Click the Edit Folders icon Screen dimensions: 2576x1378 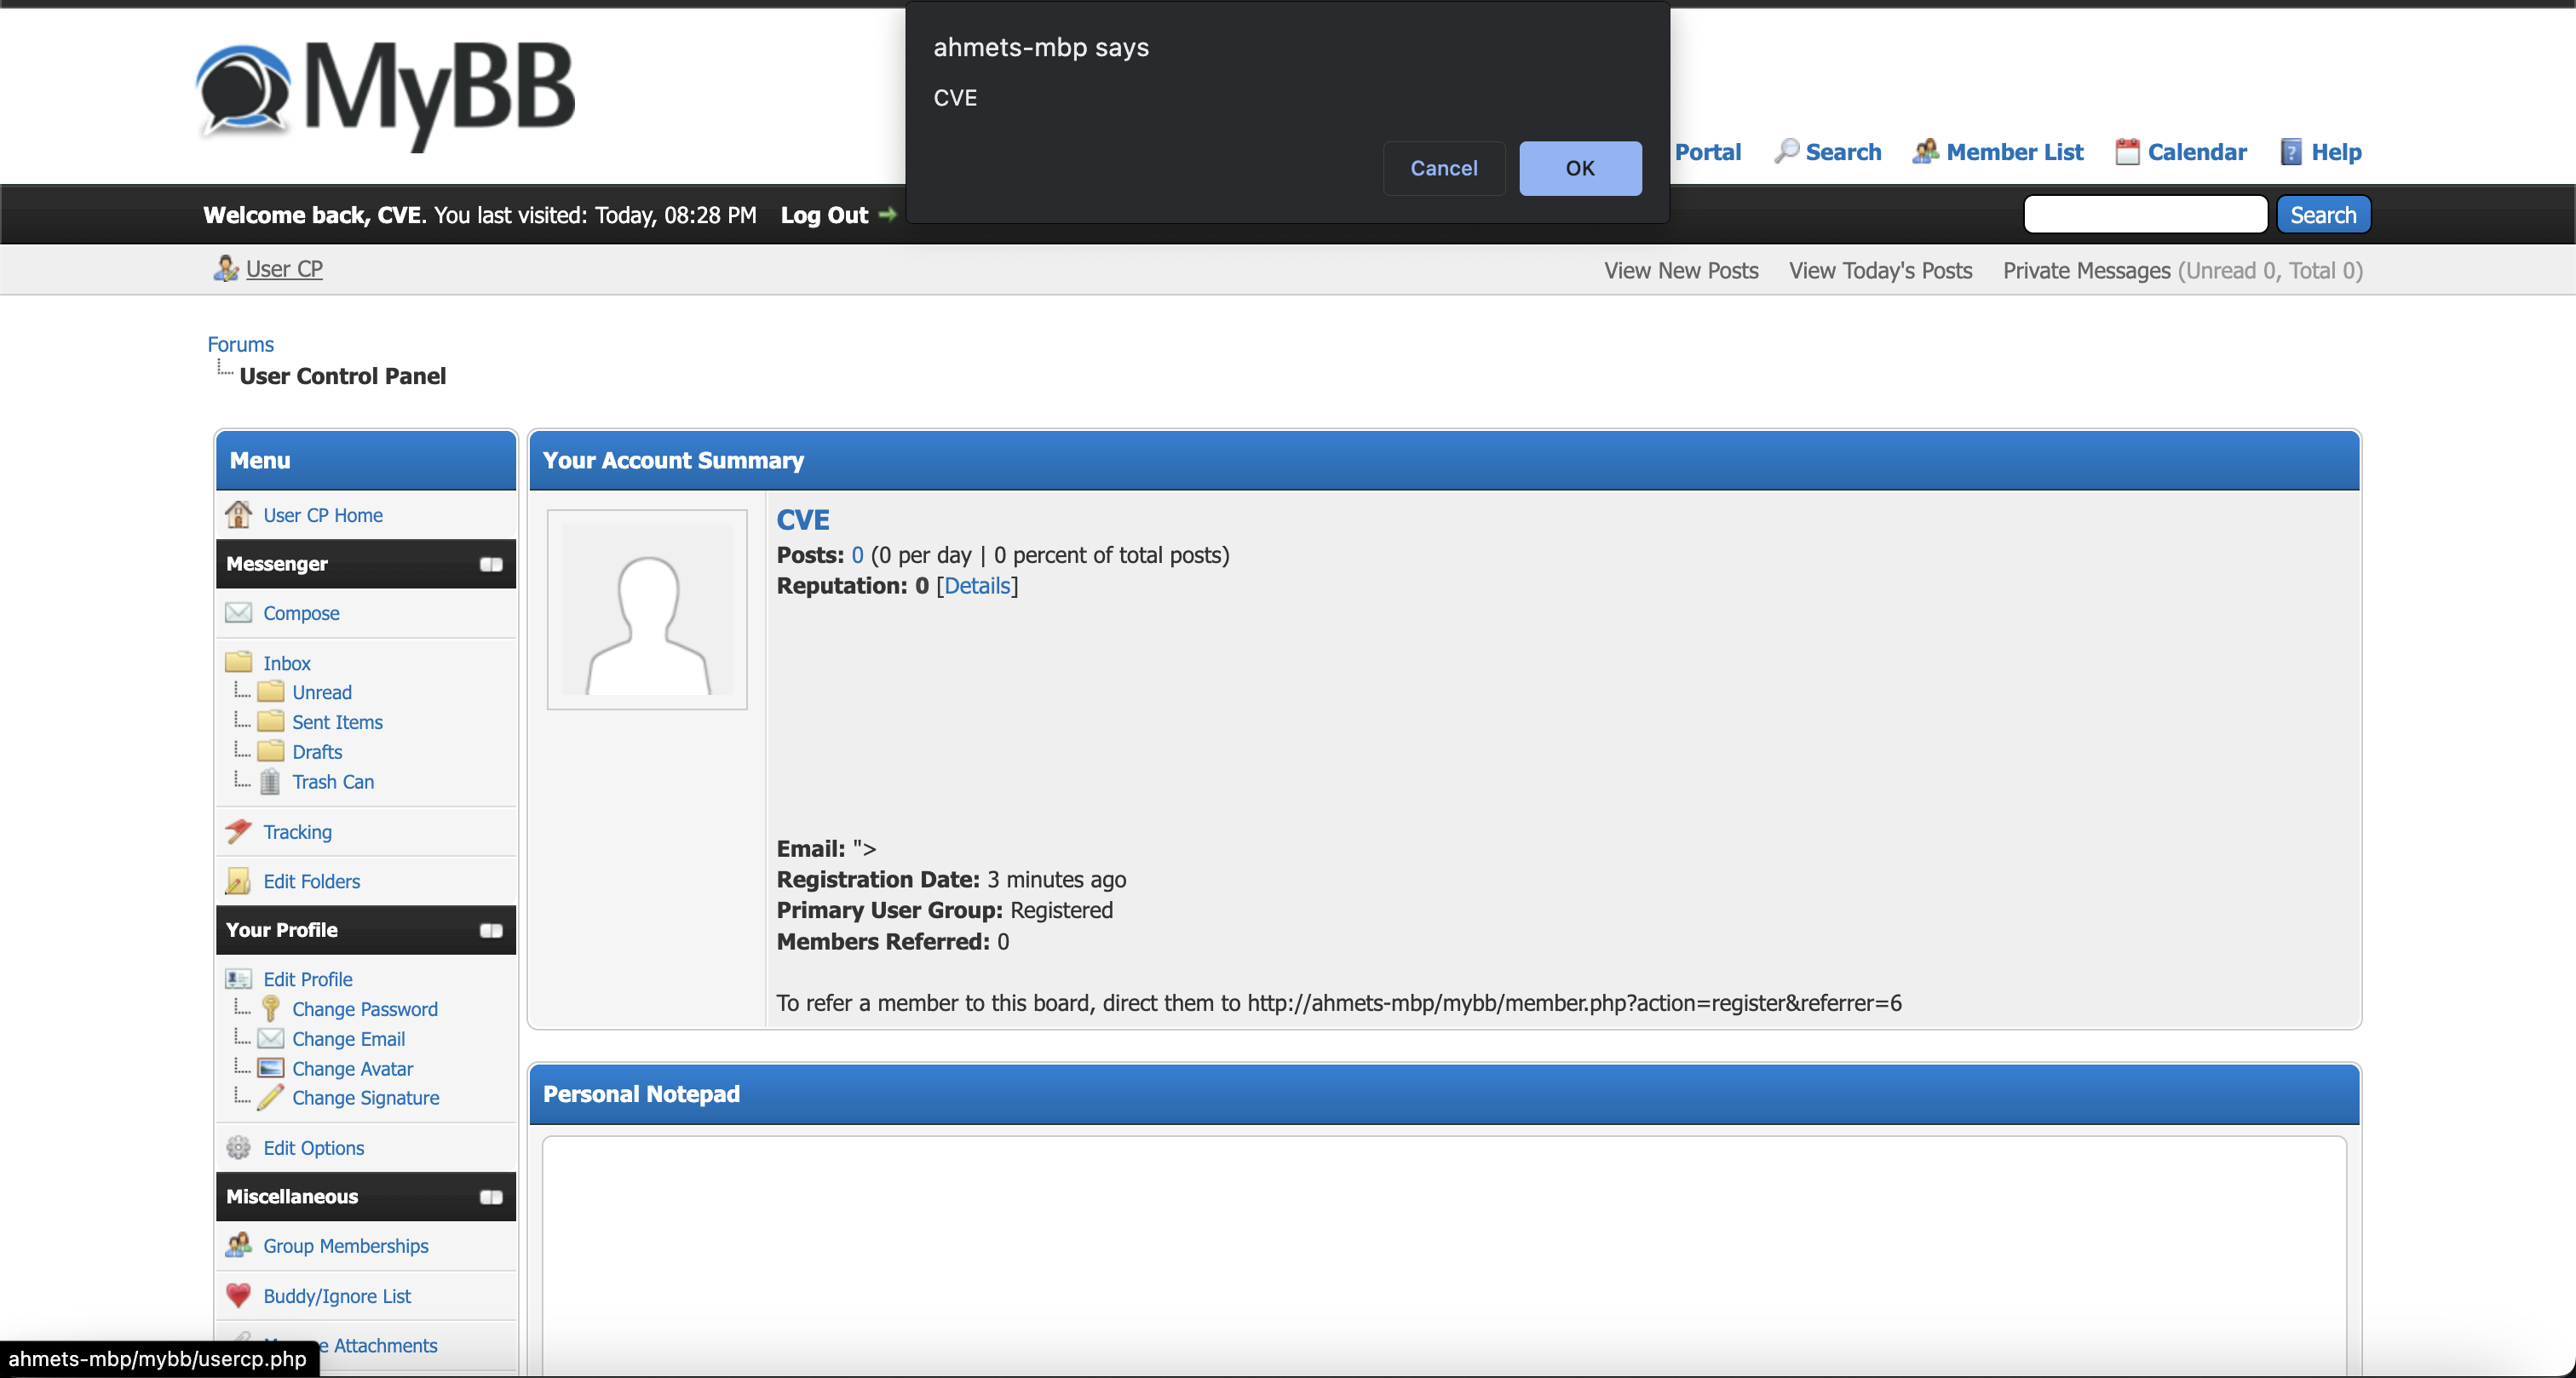click(238, 880)
